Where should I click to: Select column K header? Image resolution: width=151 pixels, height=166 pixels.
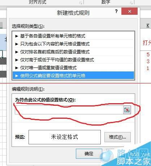[x=148, y=26]
